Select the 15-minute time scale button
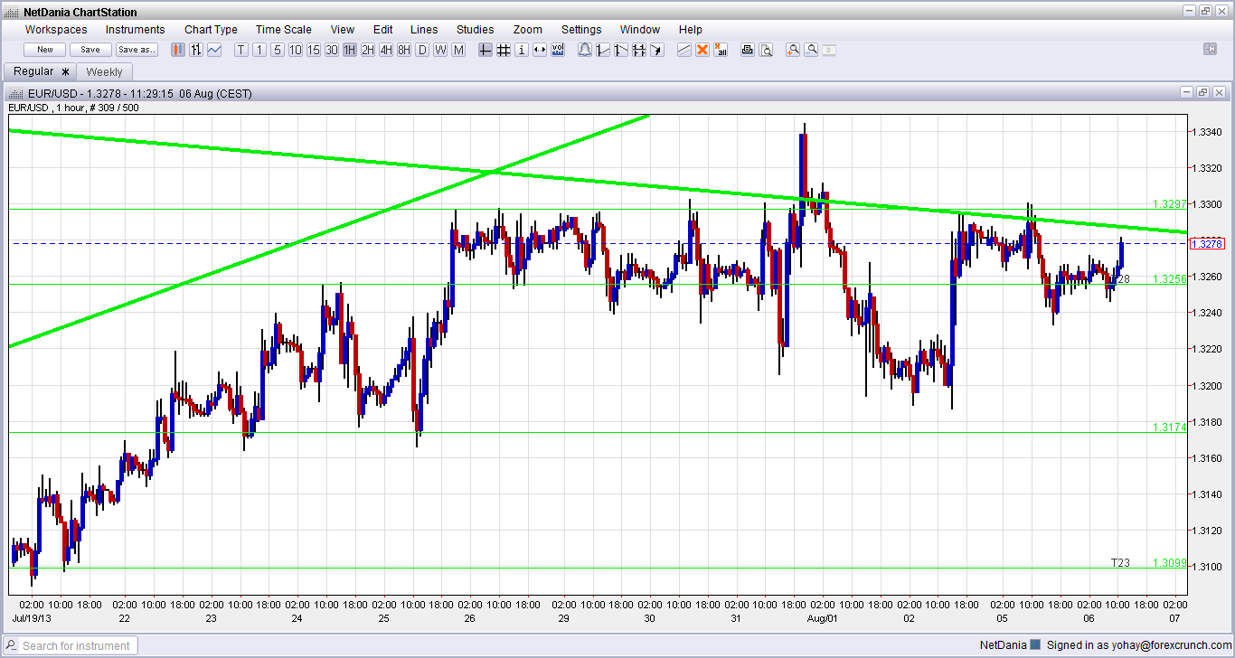This screenshot has height=658, width=1235. [x=314, y=50]
